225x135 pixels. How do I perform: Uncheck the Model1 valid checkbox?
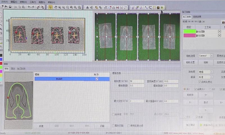tap(97, 79)
